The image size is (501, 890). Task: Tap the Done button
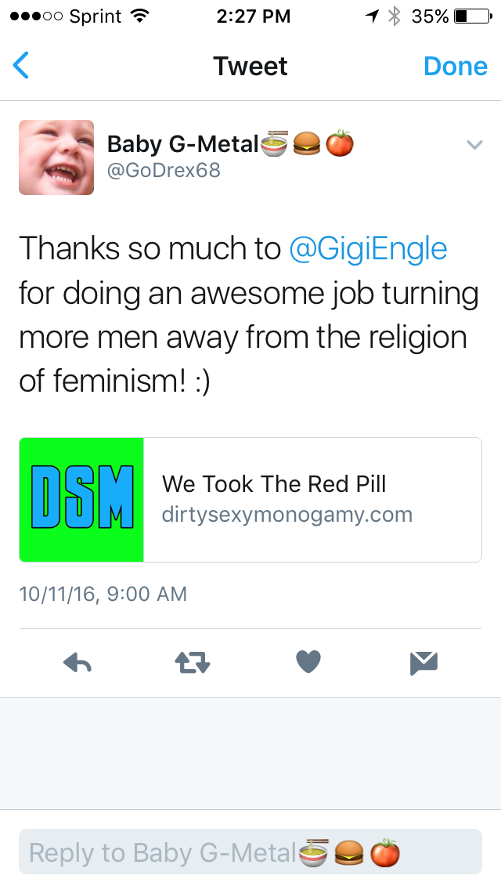pos(455,66)
